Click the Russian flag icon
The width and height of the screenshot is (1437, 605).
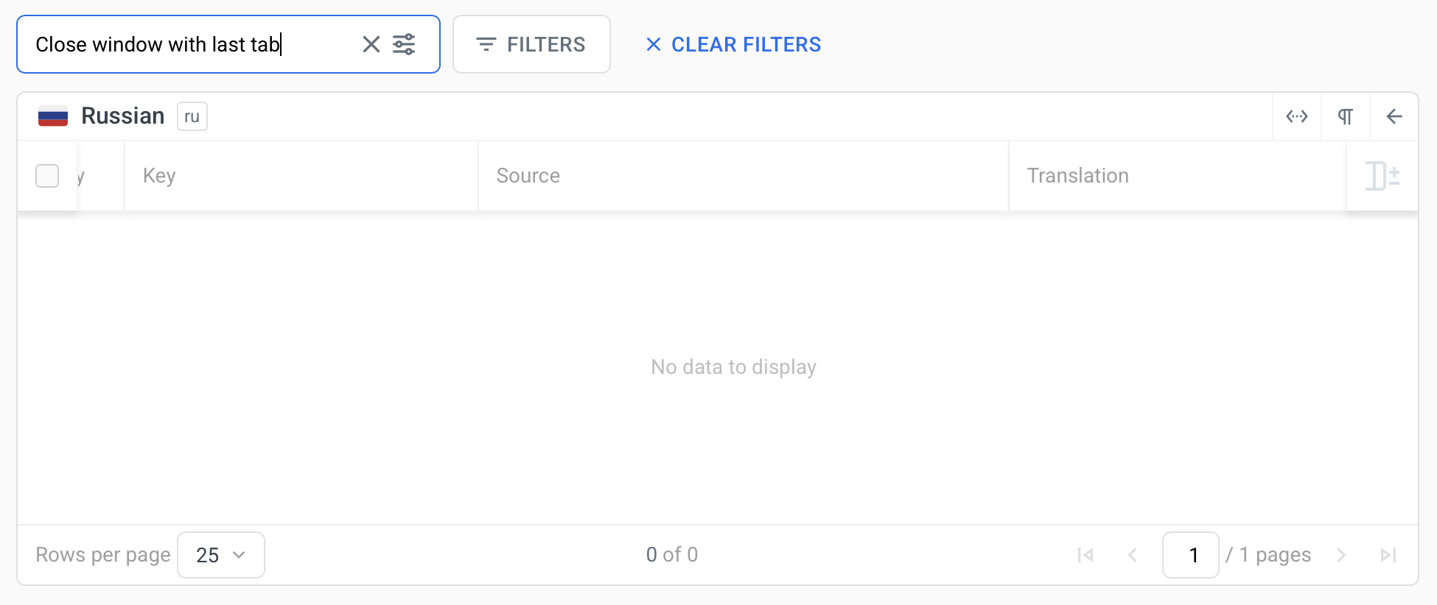(53, 116)
